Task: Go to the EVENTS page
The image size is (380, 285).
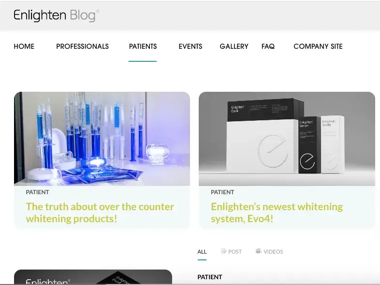Action: [190, 46]
